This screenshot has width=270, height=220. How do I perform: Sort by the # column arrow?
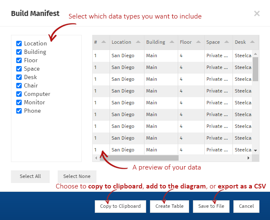pos(104,42)
